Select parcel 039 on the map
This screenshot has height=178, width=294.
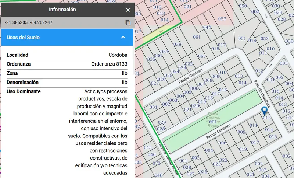(x=177, y=44)
